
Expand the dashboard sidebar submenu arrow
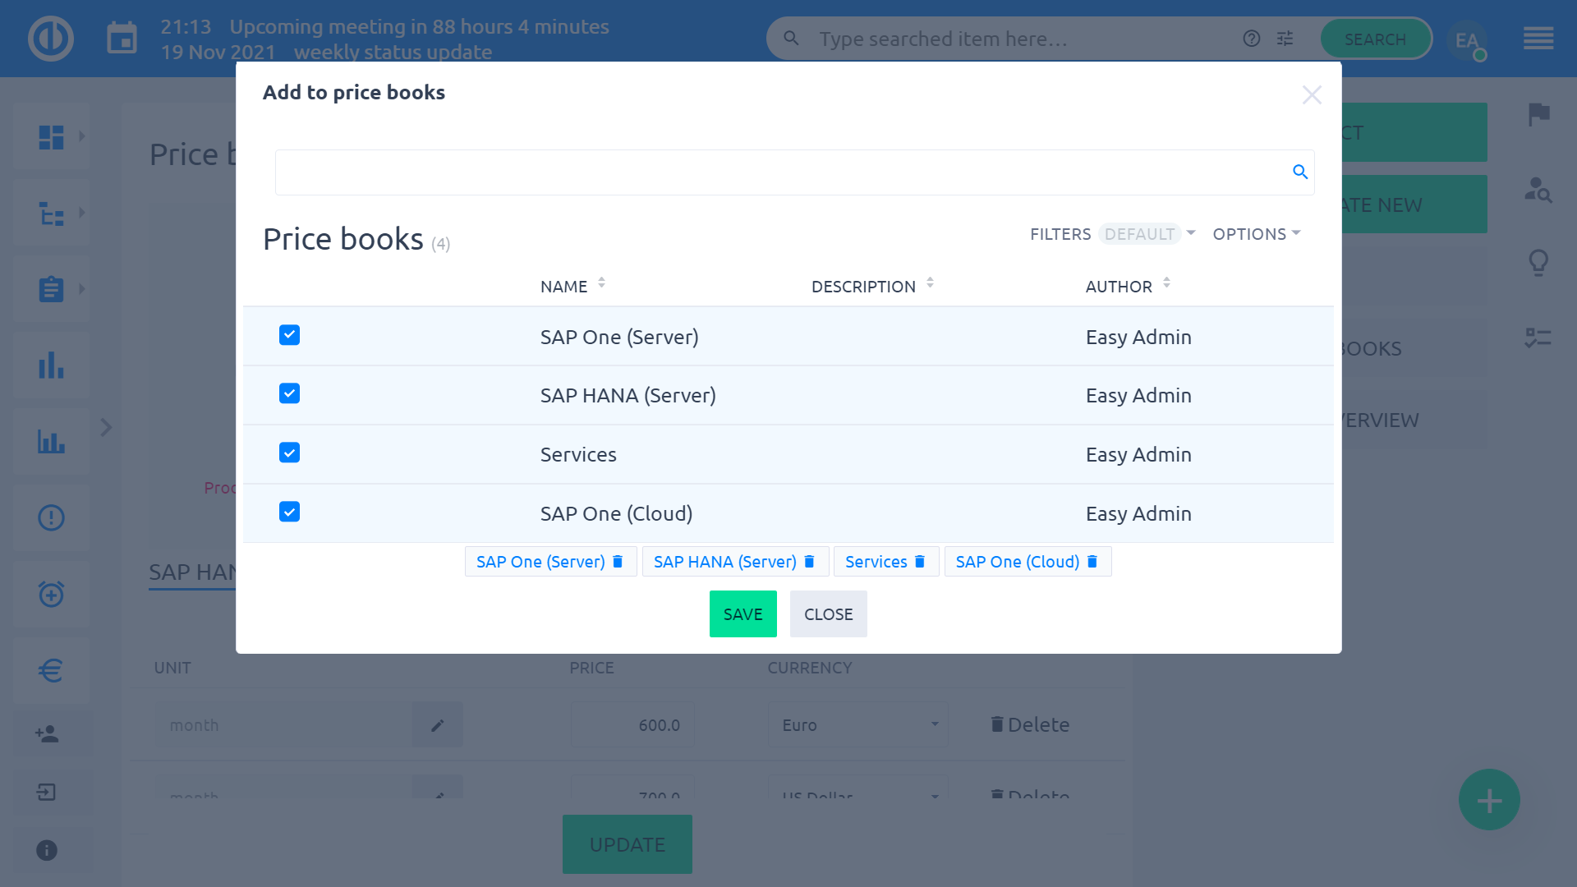click(81, 136)
